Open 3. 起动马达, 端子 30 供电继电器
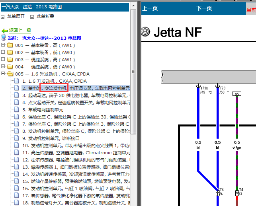256x206 pixels. click(x=76, y=95)
